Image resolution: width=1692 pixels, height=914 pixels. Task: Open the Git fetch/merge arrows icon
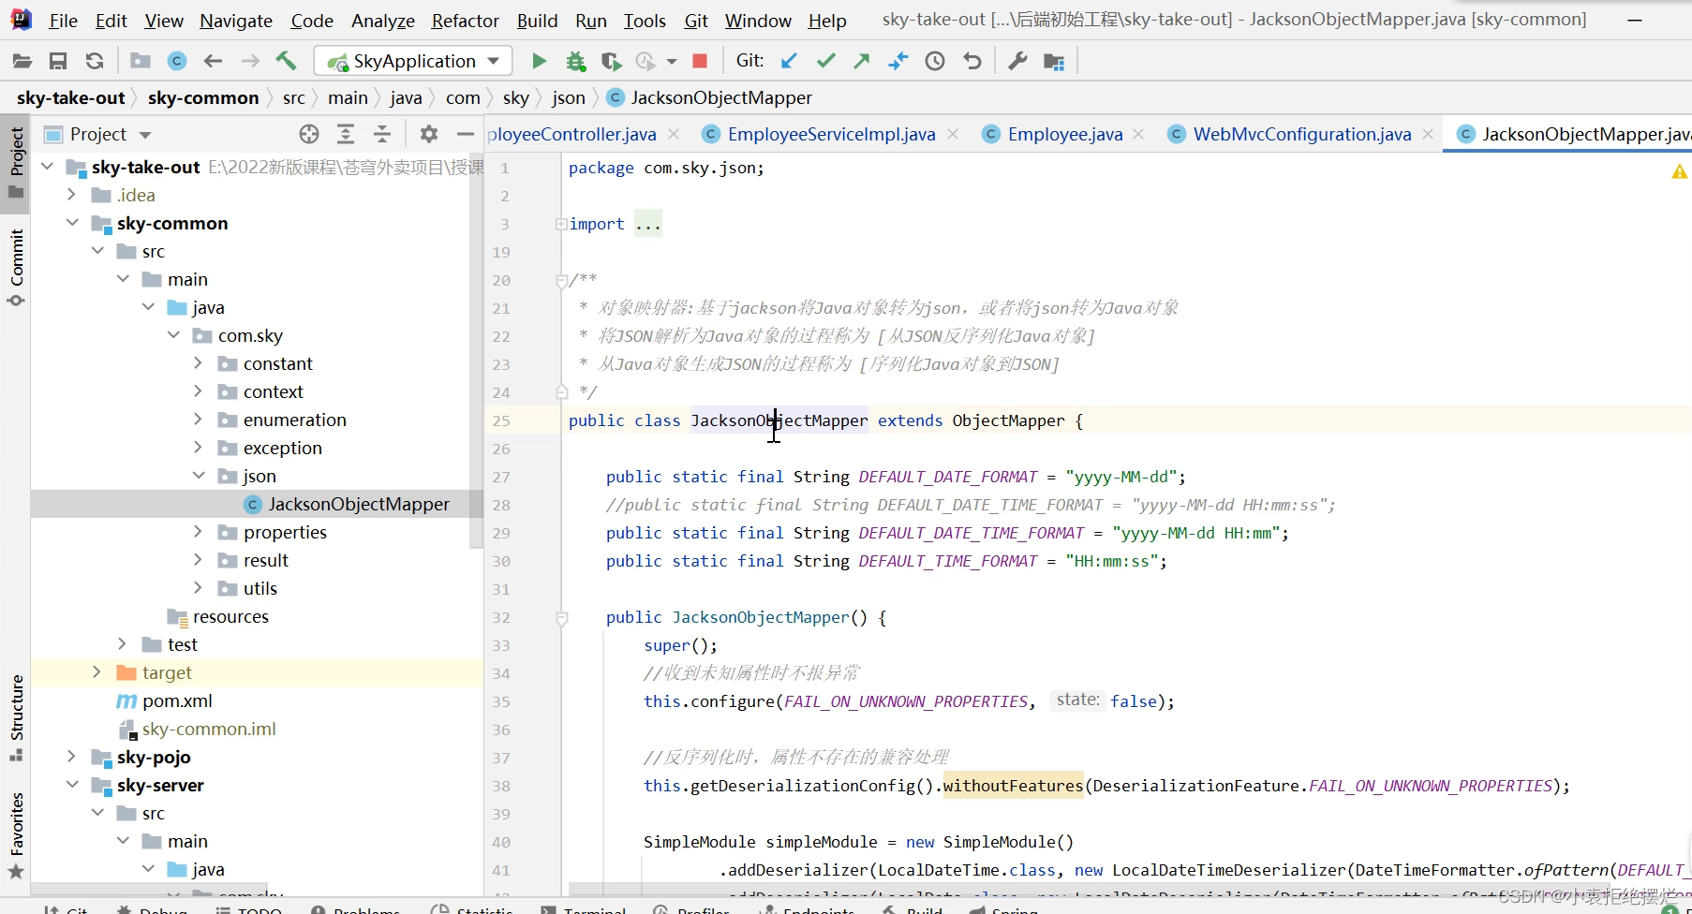(x=898, y=61)
